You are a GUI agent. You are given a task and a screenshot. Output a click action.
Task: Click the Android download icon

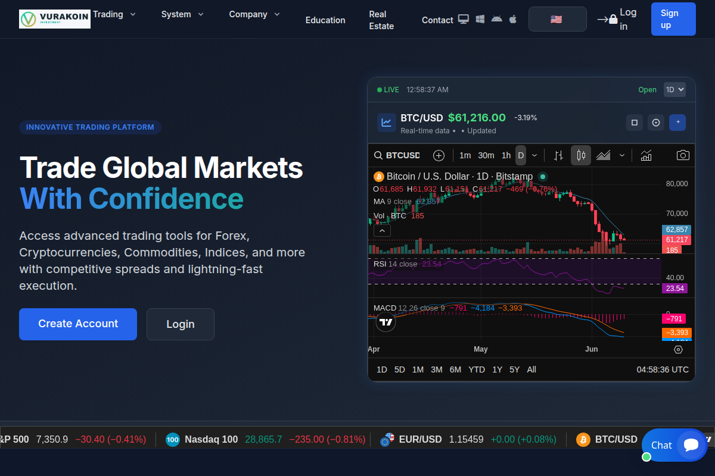point(496,20)
